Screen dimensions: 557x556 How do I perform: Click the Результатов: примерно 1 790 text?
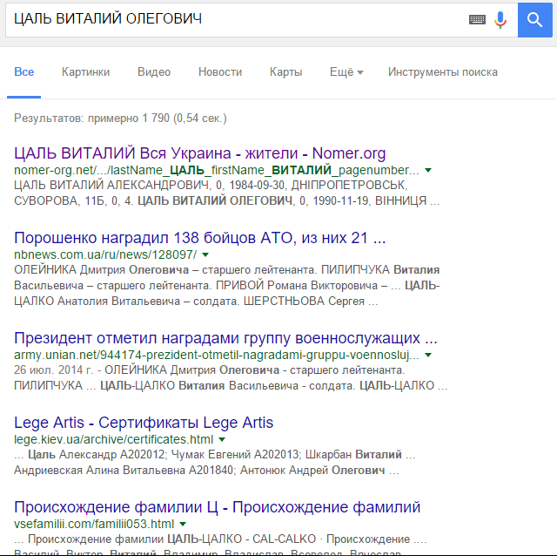pyautogui.click(x=120, y=119)
